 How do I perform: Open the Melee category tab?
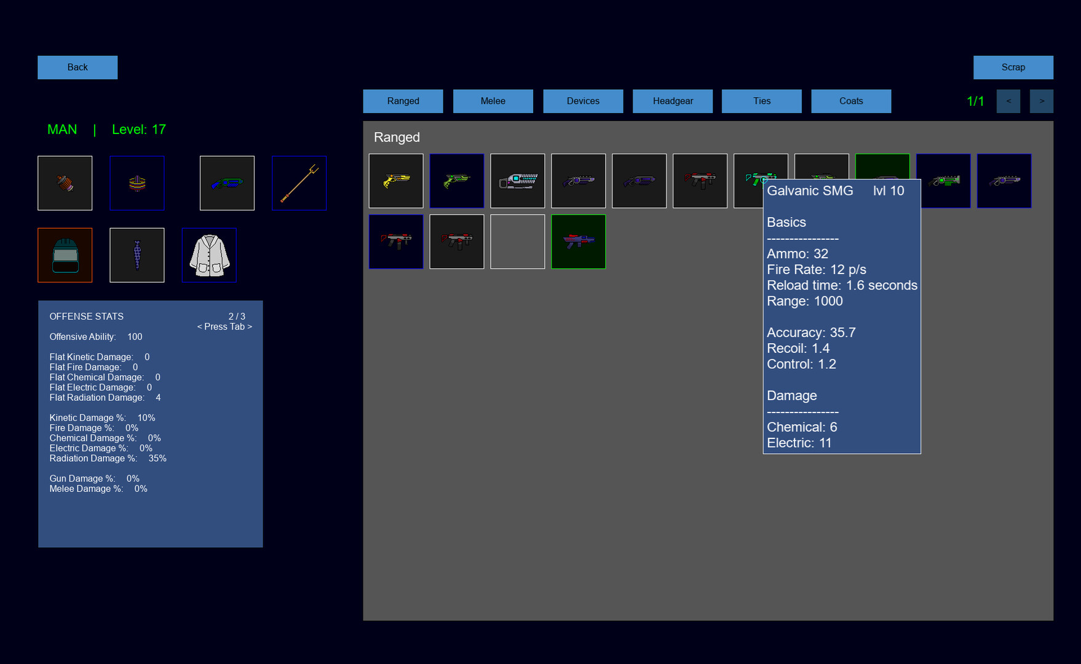(493, 101)
